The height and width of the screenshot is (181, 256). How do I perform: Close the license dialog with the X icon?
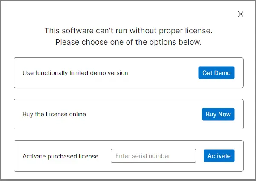click(241, 14)
